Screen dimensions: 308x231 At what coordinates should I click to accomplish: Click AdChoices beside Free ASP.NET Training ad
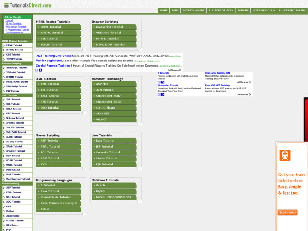tap(244, 95)
